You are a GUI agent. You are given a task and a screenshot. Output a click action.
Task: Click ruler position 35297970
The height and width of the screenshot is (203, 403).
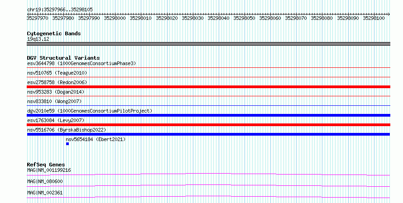pyautogui.click(x=37, y=18)
